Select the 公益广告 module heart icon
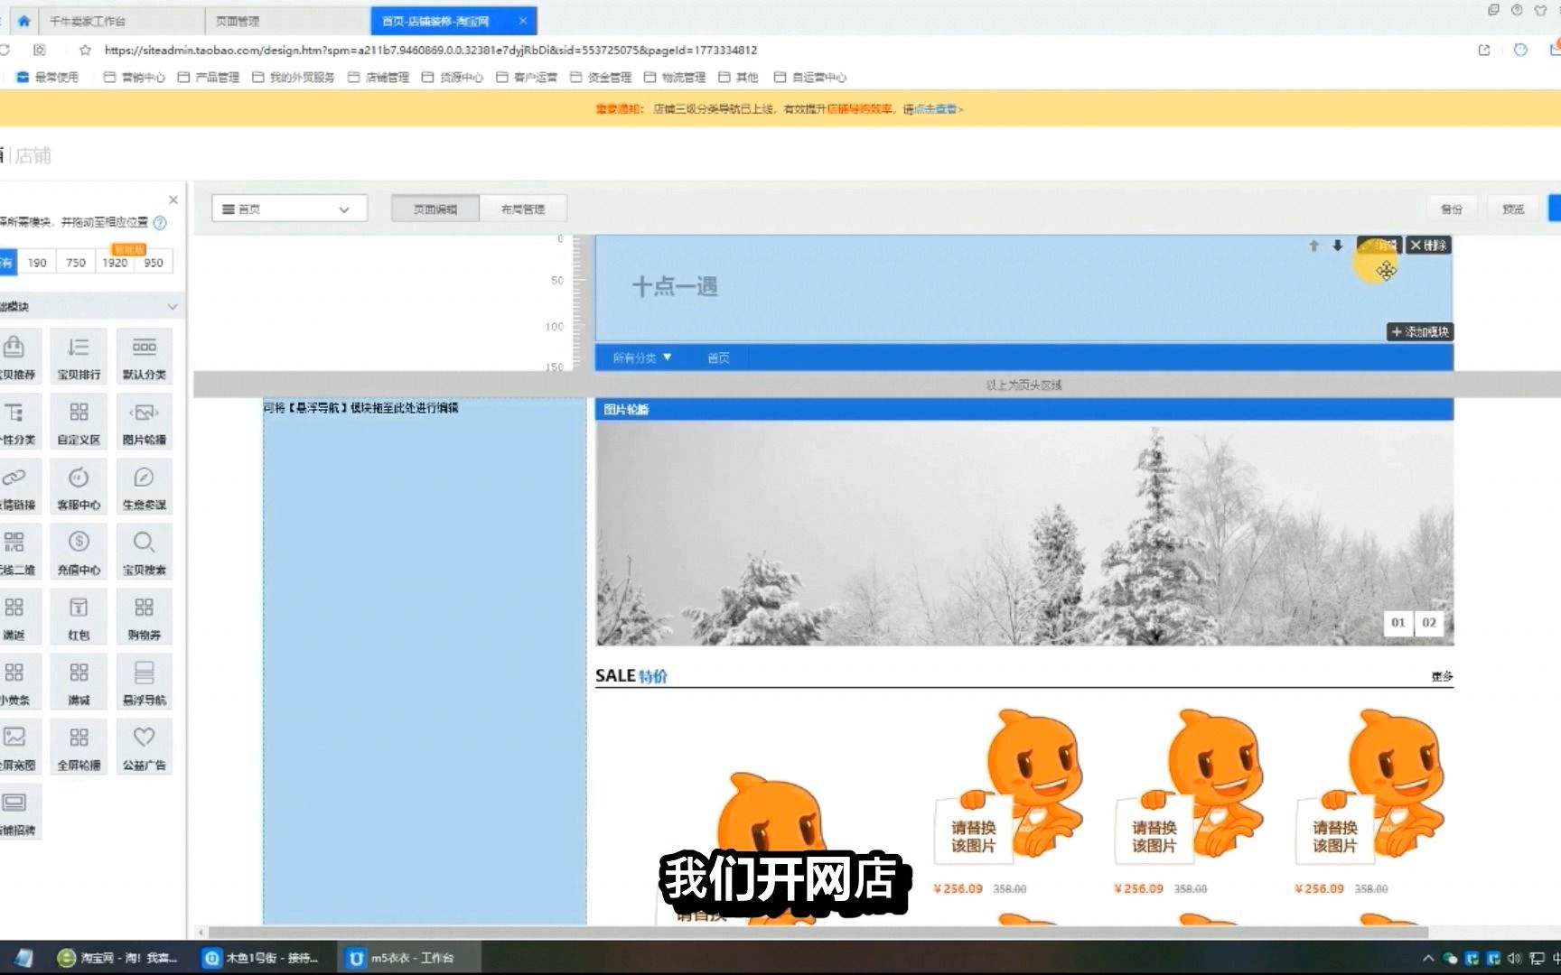1561x975 pixels. 144,737
